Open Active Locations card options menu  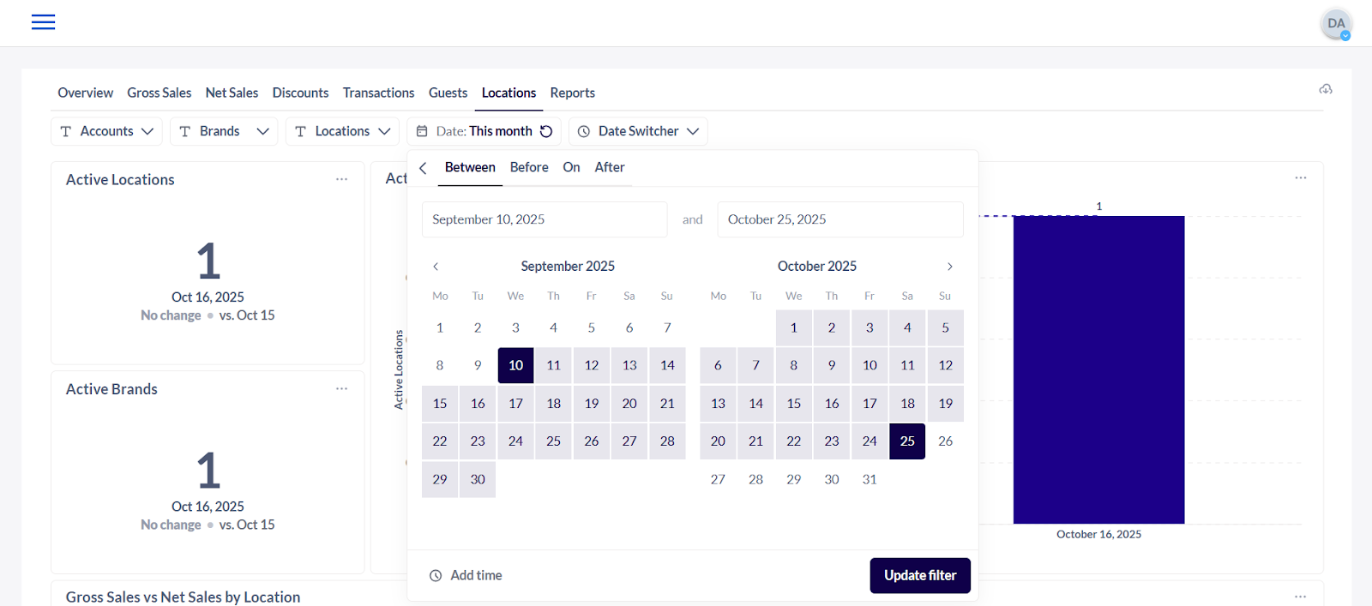[x=341, y=179]
